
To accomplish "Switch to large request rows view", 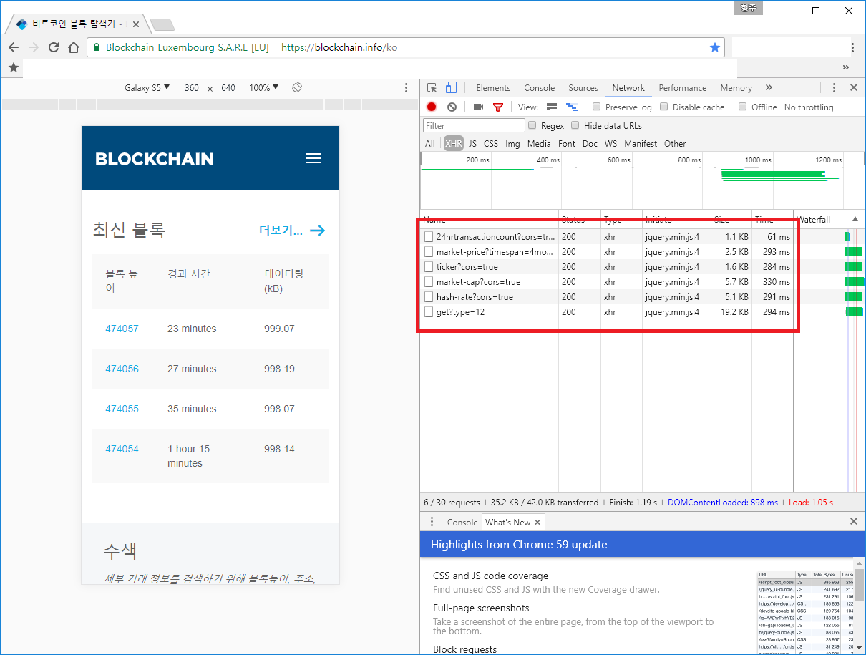I will pos(552,107).
